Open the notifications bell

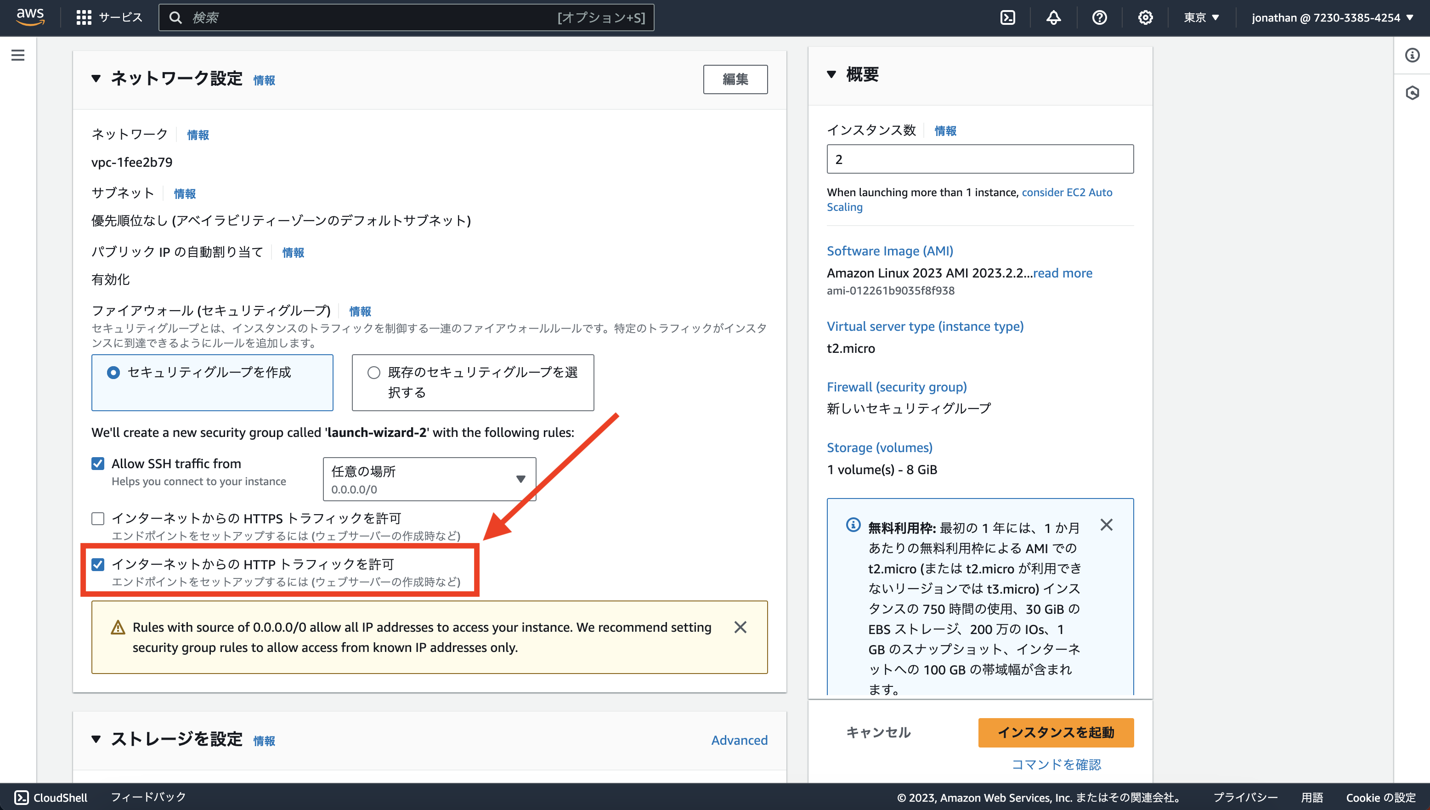[x=1053, y=18]
